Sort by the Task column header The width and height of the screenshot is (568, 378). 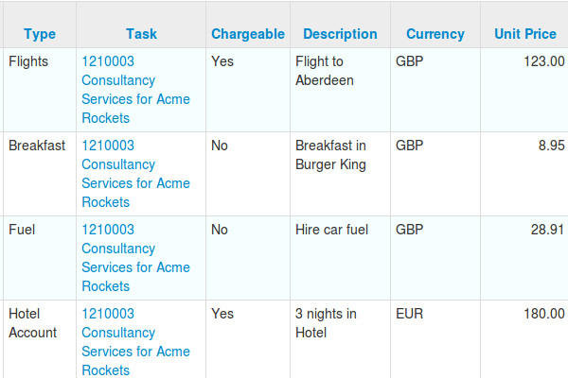[x=141, y=34]
